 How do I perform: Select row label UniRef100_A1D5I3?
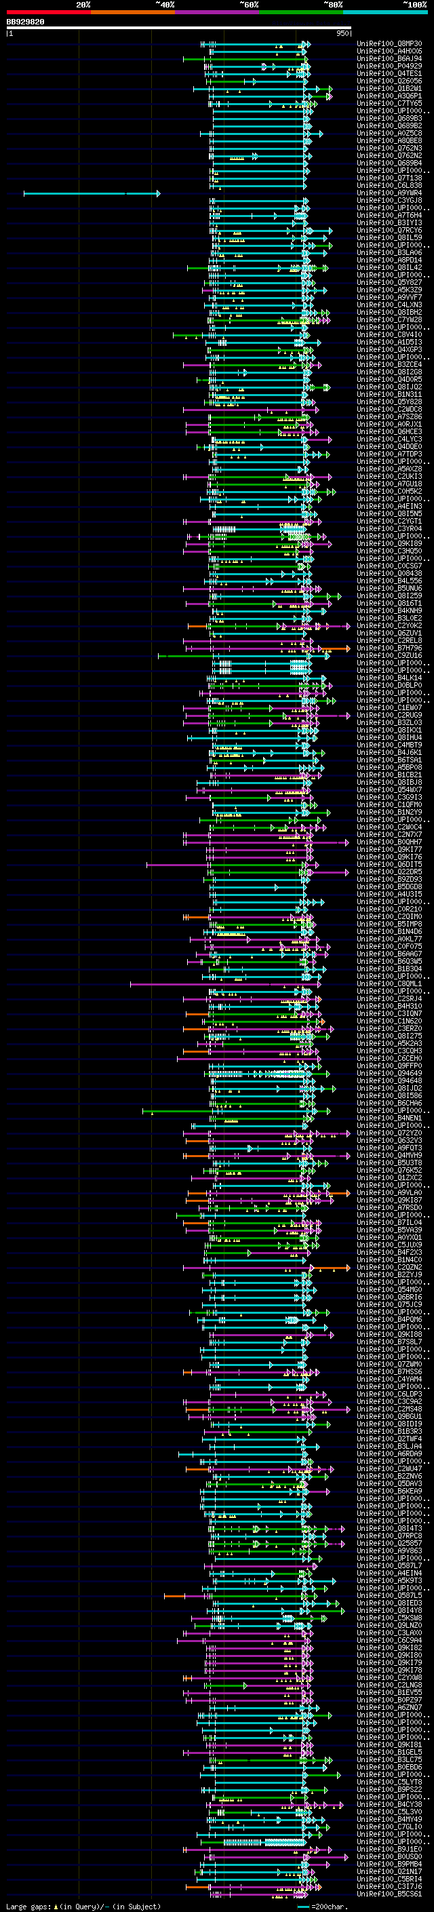click(389, 342)
